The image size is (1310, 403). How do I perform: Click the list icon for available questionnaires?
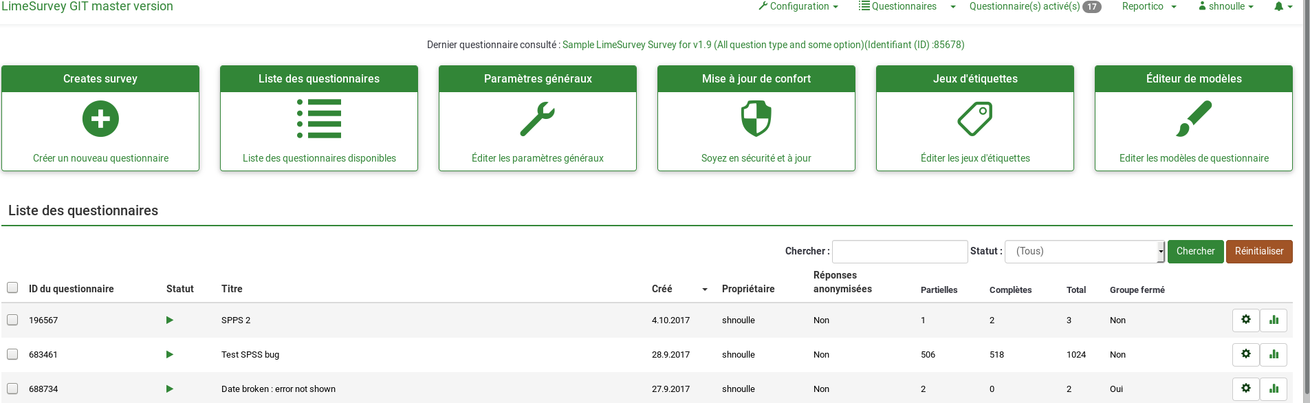click(x=319, y=119)
